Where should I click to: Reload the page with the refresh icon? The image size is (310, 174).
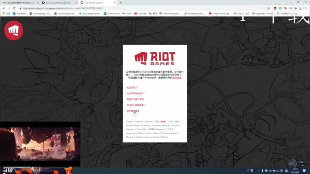click(14, 8)
